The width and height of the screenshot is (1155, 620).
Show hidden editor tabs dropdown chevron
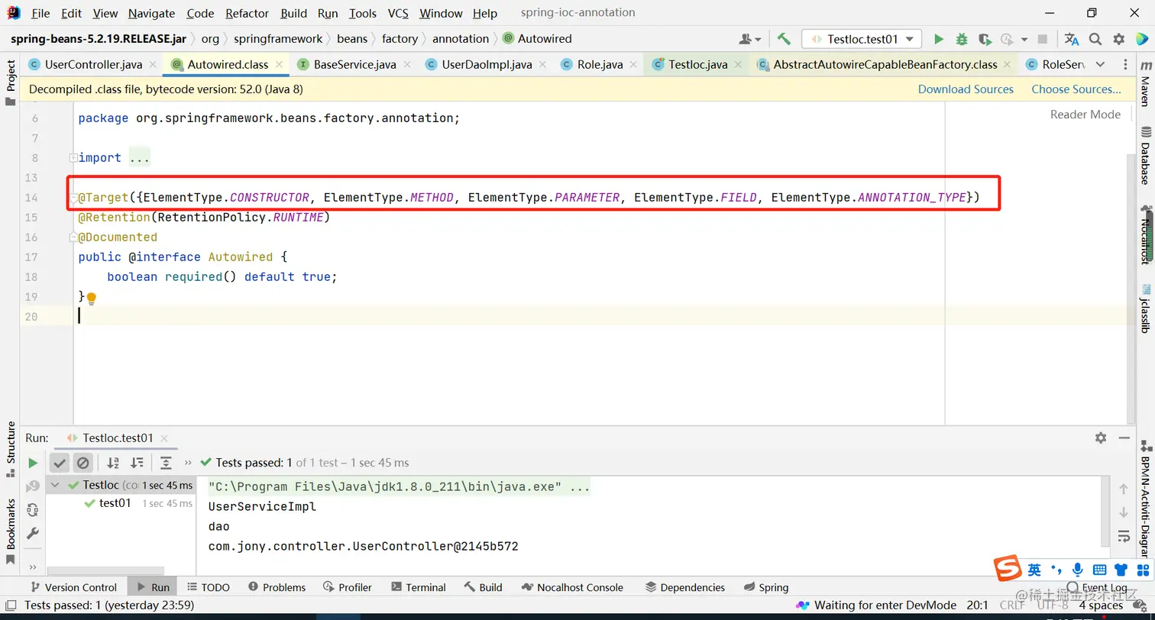click(1100, 65)
